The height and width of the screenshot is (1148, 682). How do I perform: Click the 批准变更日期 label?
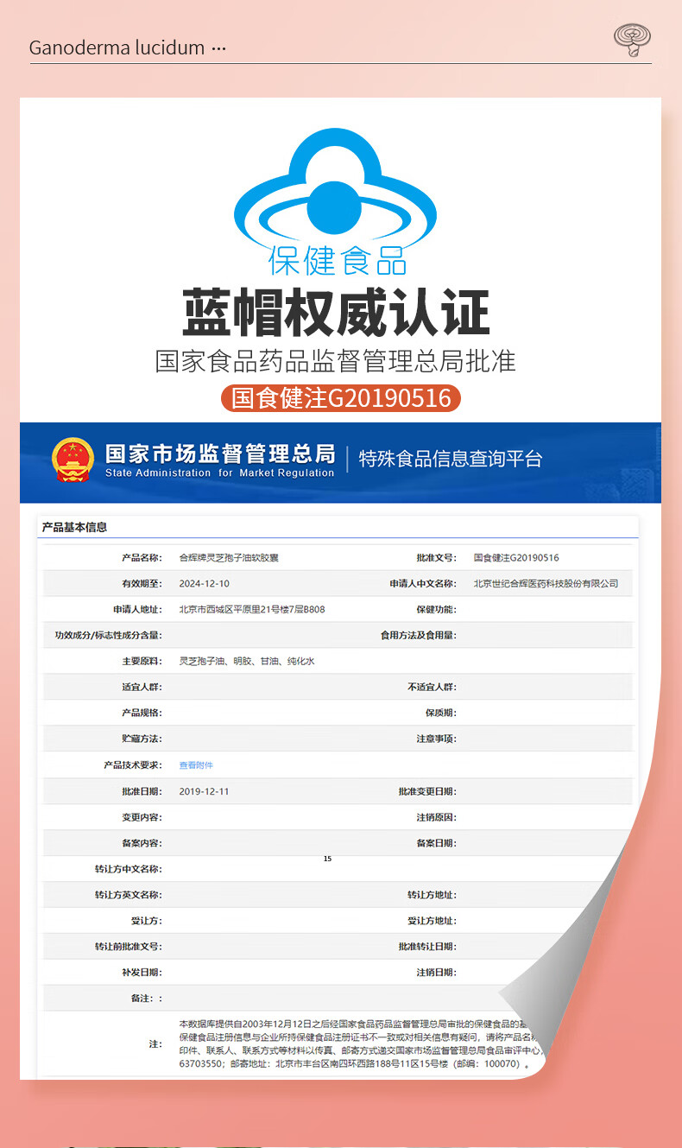pyautogui.click(x=427, y=791)
